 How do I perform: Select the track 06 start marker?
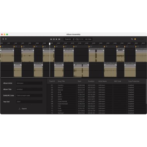click(x=55, y=46)
